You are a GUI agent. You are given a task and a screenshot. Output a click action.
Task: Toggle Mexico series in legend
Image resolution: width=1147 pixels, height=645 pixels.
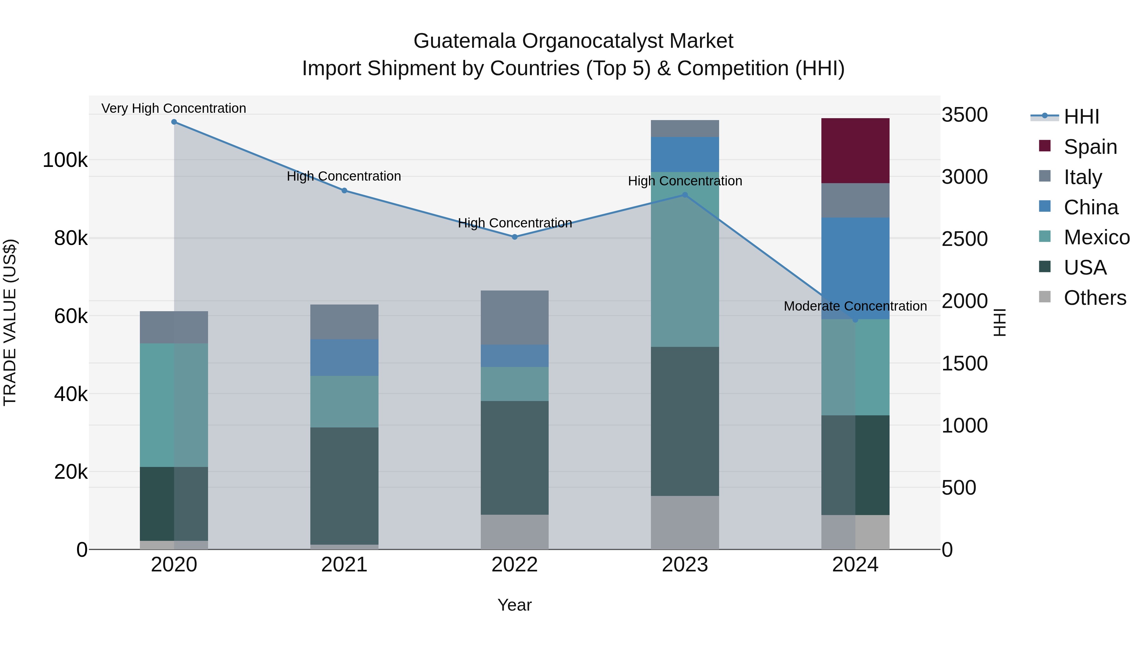point(1084,237)
